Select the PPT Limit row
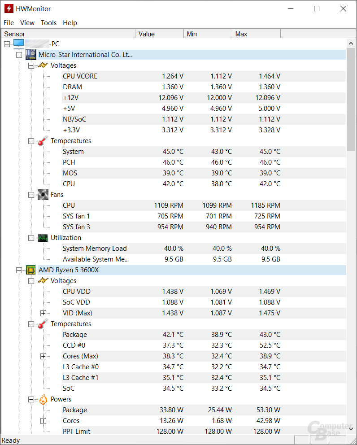This screenshot has height=445, width=357. pyautogui.click(x=204, y=431)
